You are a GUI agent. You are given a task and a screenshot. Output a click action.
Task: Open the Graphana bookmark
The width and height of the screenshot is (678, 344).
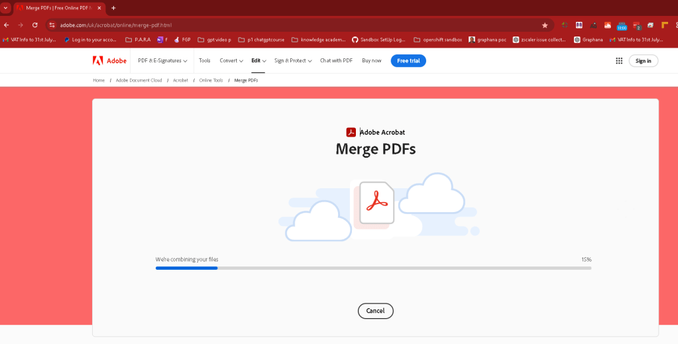click(x=588, y=39)
